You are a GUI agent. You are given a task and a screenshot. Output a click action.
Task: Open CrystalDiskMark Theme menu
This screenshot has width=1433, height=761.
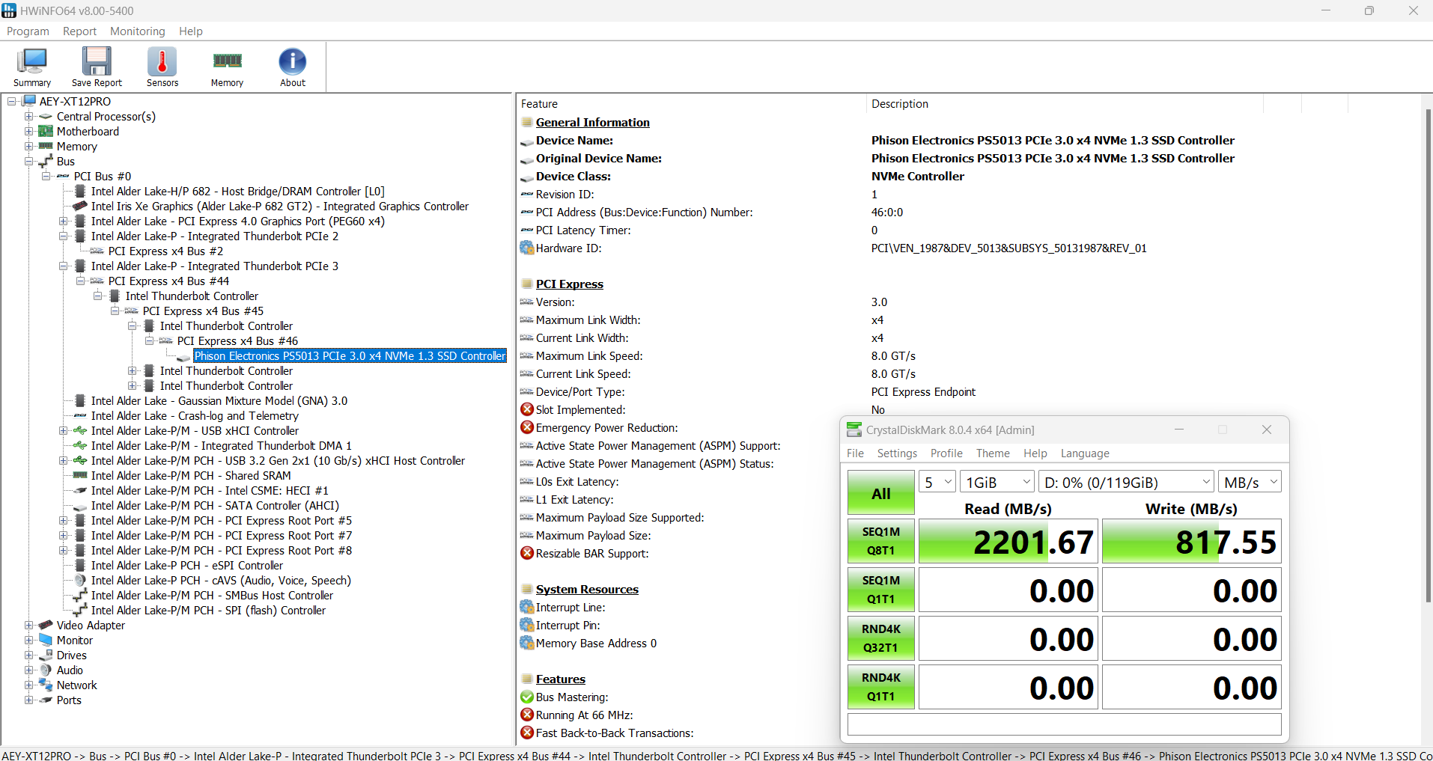coord(993,453)
